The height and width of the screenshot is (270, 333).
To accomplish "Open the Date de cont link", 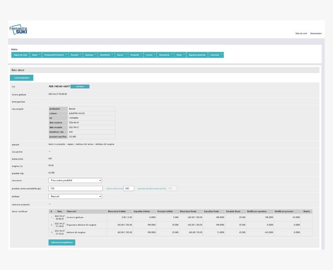I will [x=301, y=33].
